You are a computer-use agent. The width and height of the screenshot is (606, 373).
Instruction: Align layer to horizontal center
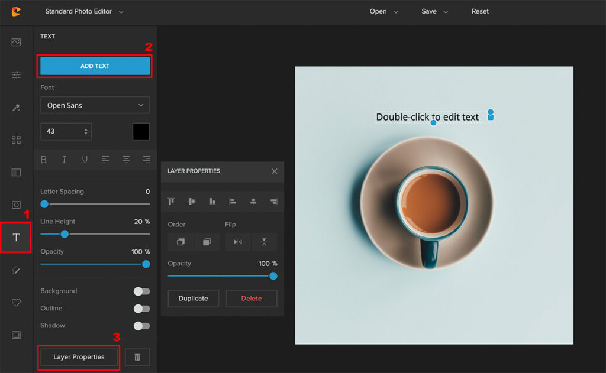pyautogui.click(x=253, y=201)
